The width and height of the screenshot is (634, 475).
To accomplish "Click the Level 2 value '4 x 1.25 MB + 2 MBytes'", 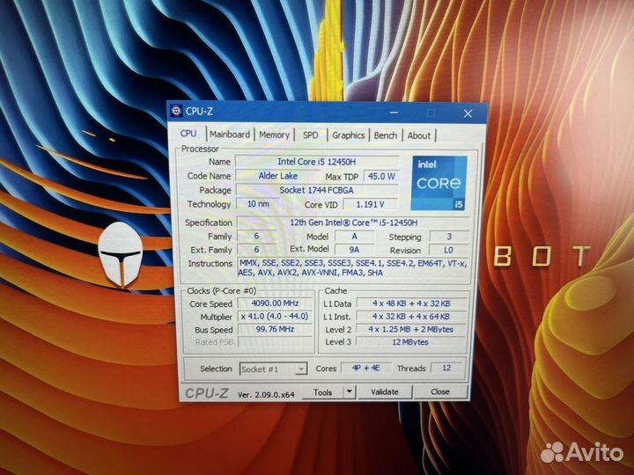I will 411,329.
